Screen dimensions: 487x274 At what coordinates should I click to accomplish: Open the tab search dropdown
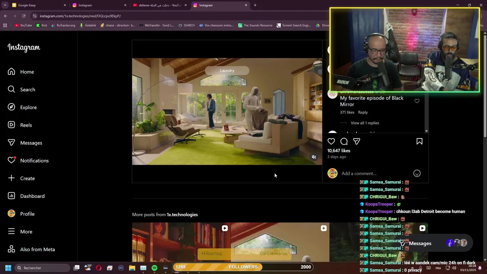[x=5, y=5]
